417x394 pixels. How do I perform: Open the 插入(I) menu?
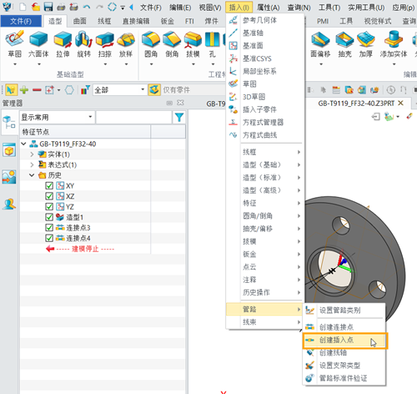[239, 8]
